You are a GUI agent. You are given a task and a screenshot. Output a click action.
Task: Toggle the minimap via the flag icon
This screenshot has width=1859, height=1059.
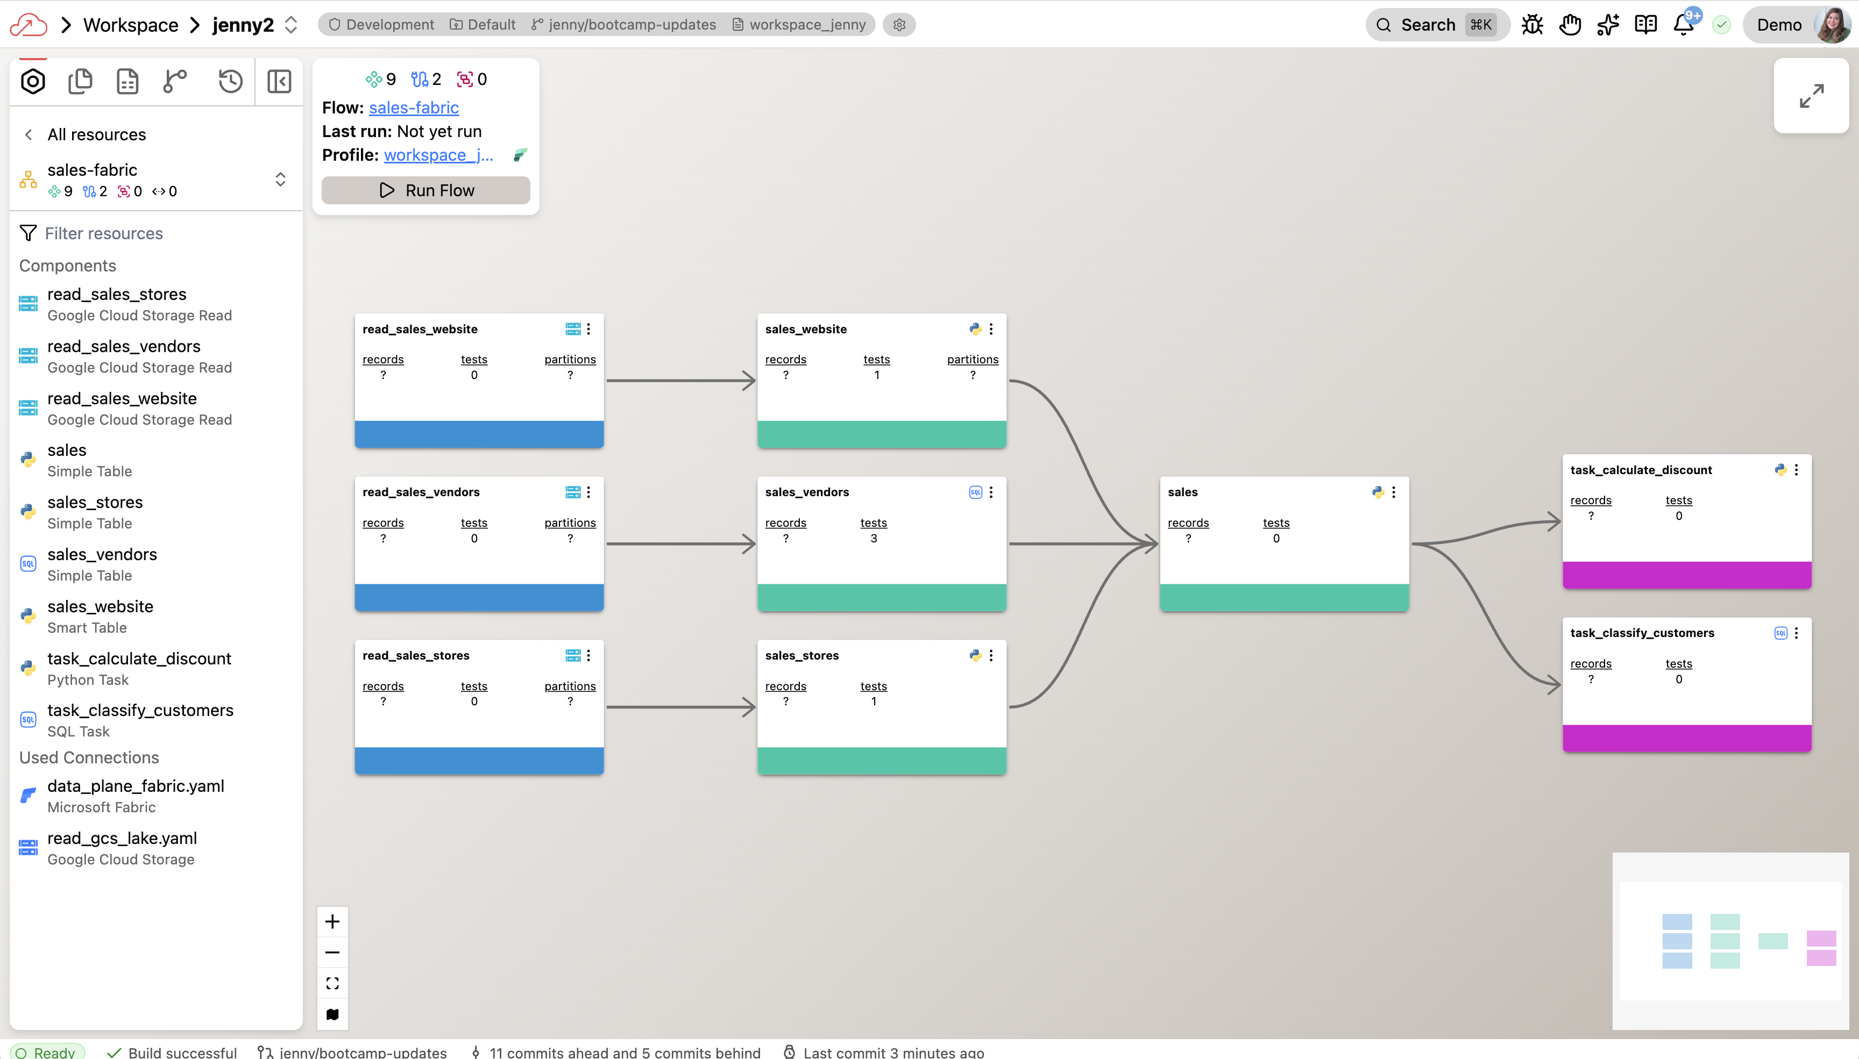(332, 1014)
